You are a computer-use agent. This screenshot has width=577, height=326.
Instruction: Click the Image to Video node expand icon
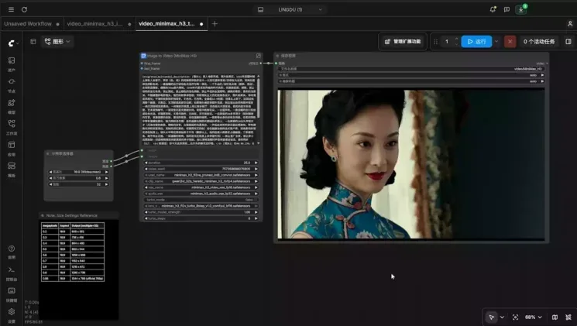[x=259, y=56]
